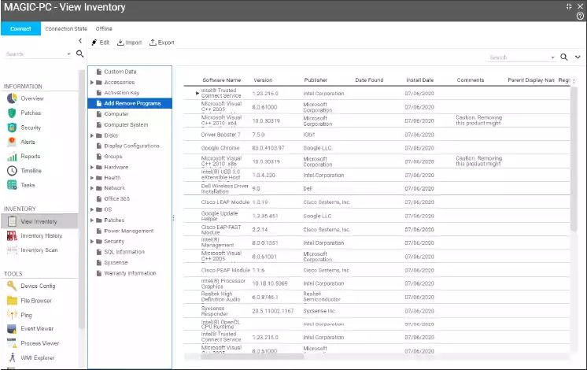Viewport: 587px width, 370px height.
Task: Expand the advanced search chevron at right
Action: [x=578, y=57]
